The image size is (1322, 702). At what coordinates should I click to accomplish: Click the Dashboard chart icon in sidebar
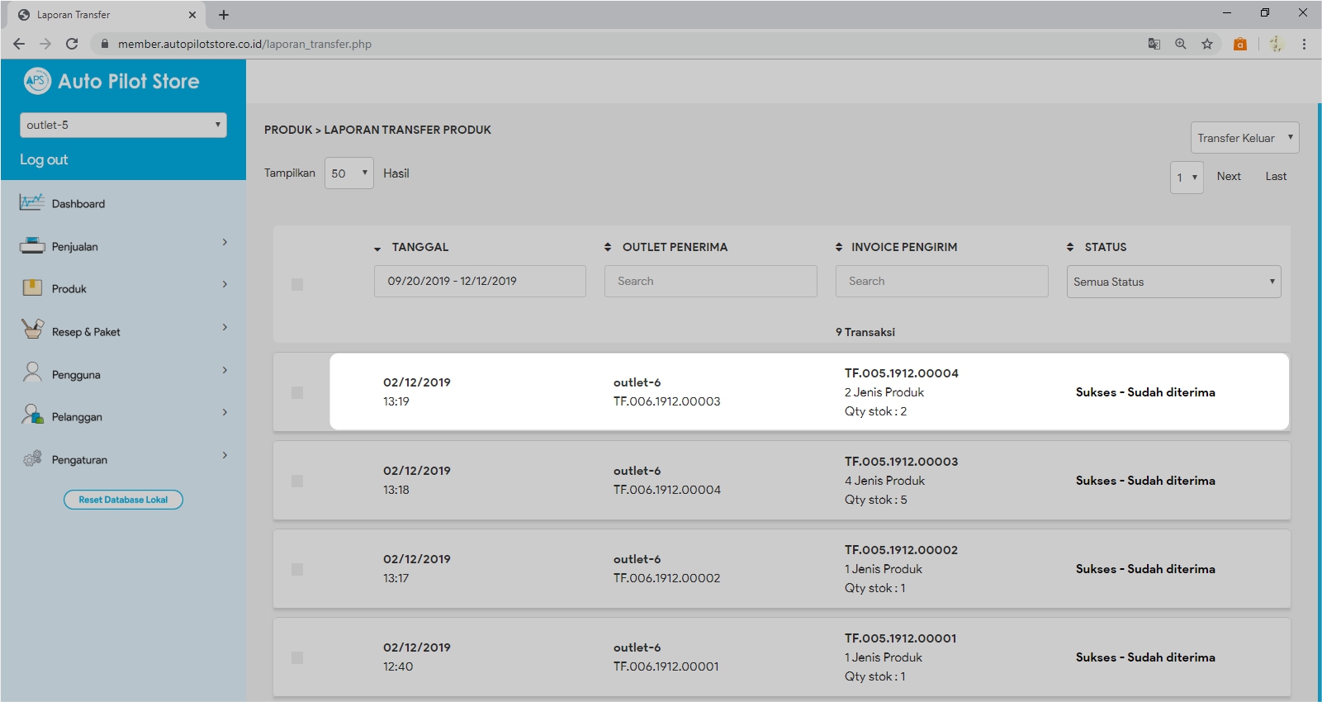tap(31, 202)
